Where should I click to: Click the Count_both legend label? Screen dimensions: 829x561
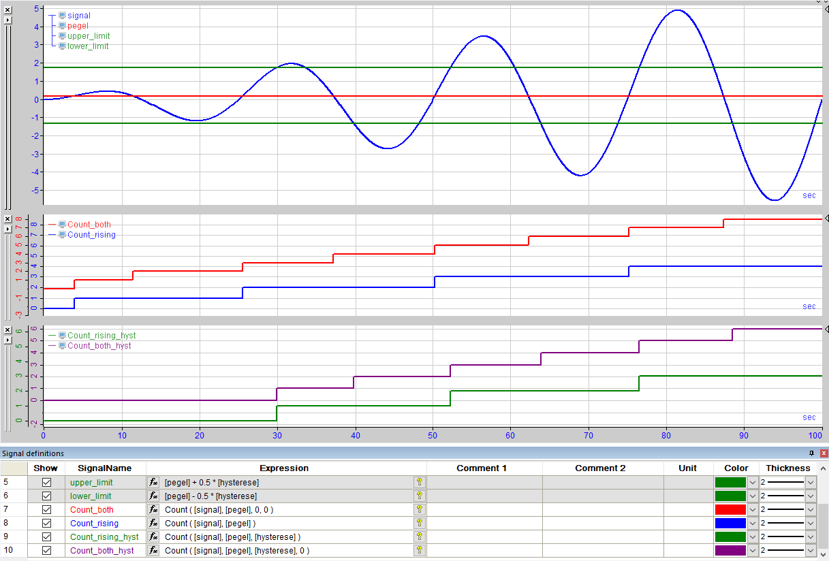click(89, 225)
